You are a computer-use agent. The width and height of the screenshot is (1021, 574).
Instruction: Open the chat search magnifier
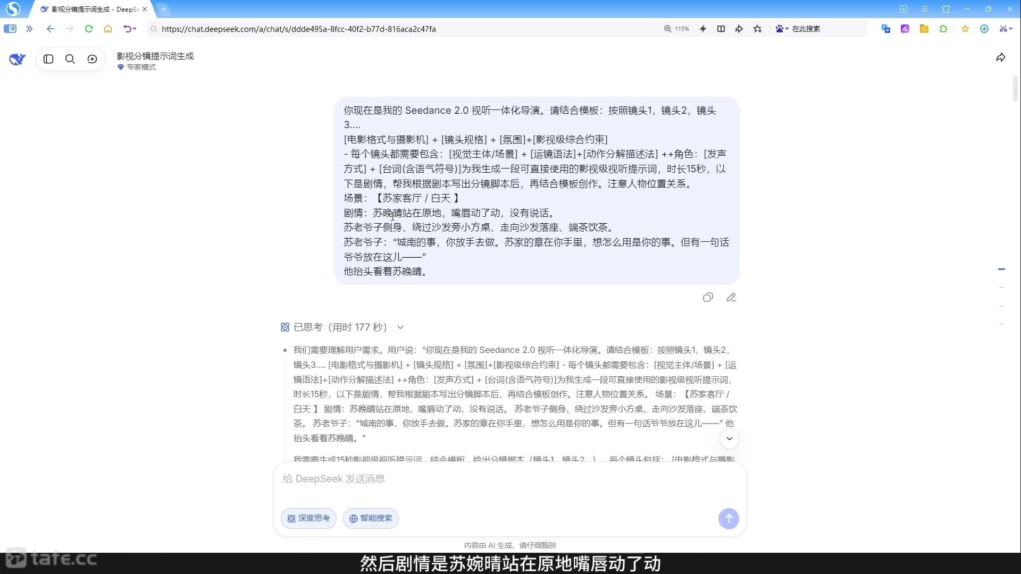click(x=70, y=59)
